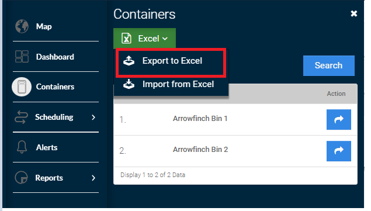Viewport: 371px width, 211px height.
Task: Close the Containers panel
Action: 353,13
